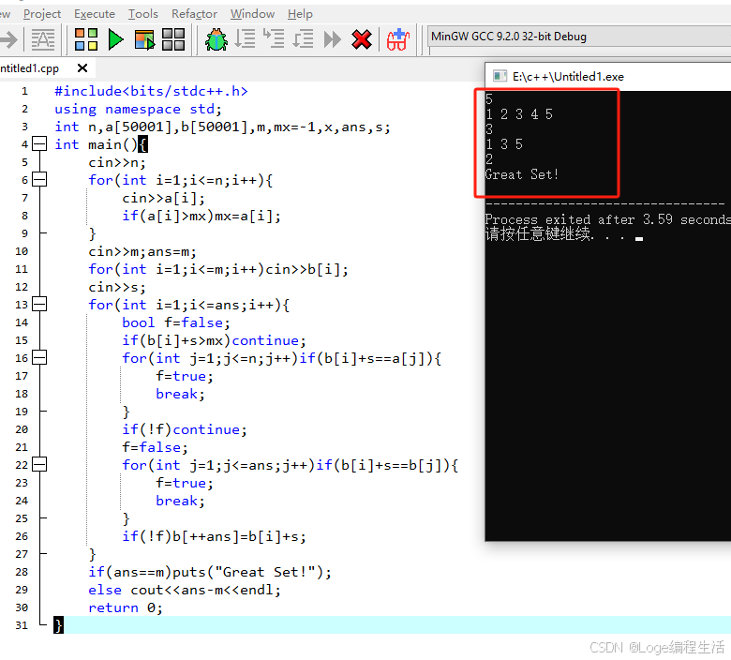Viewport: 731px width, 660px height.
Task: Click the #include<bits/stdc++.h> line
Action: [151, 91]
